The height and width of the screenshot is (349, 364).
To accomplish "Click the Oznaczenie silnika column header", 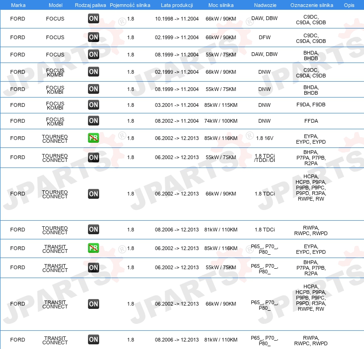I will tap(311, 5).
